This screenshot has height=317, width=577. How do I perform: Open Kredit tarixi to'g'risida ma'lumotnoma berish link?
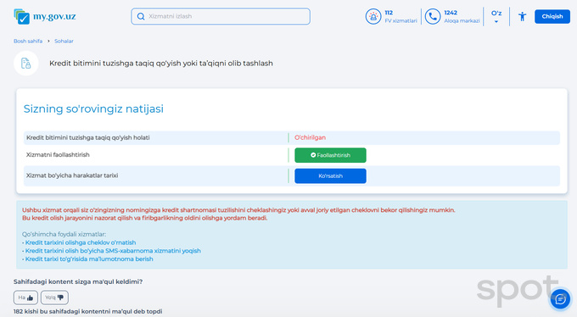pos(89,259)
